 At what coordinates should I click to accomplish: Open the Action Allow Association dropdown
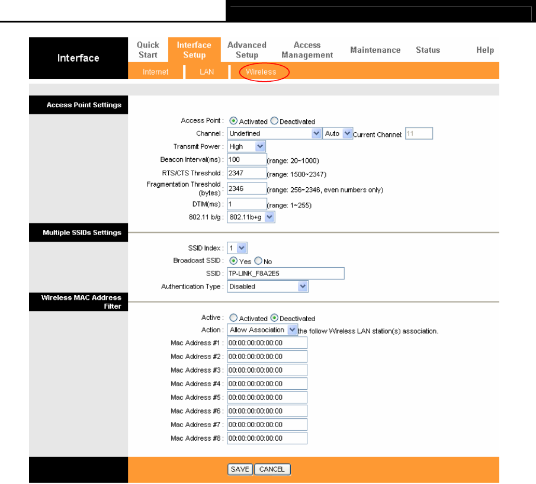point(262,330)
